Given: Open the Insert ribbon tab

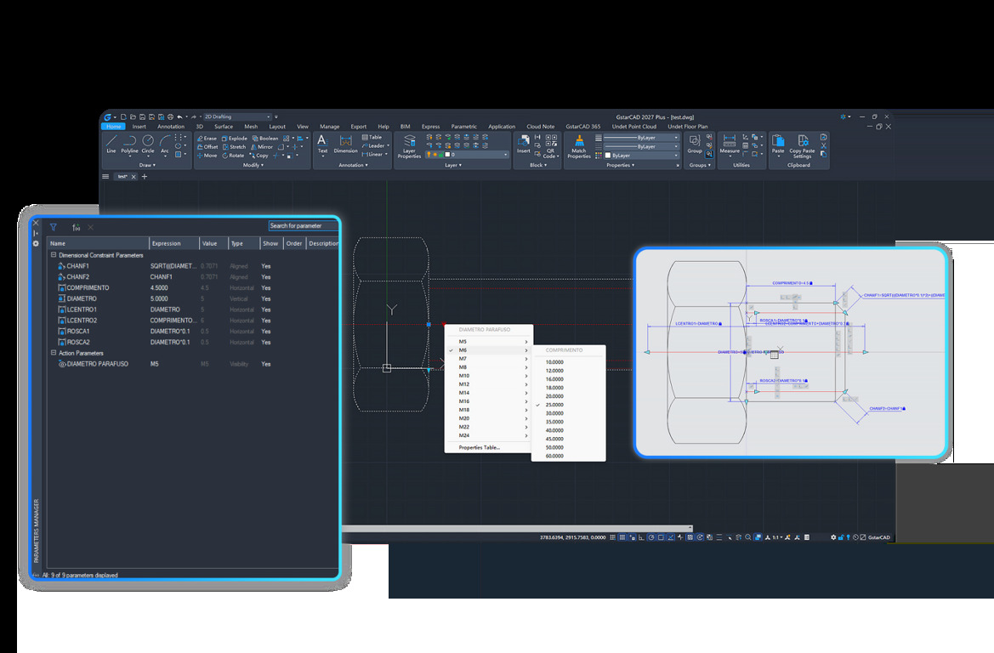Looking at the screenshot, I should point(139,126).
